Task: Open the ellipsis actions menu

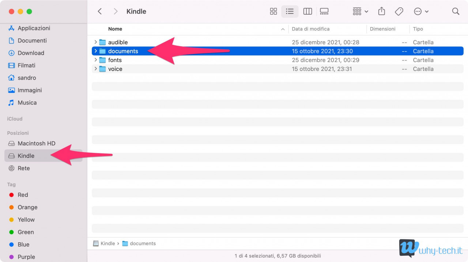Action: click(421, 11)
